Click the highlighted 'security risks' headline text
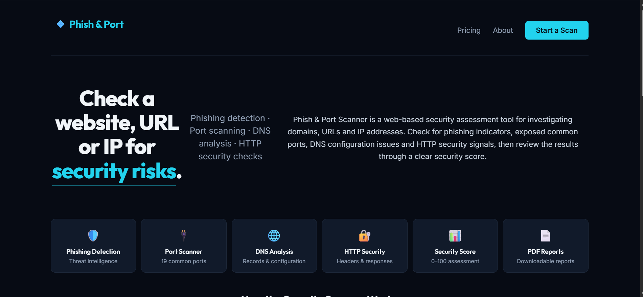643x297 pixels. [x=114, y=172]
